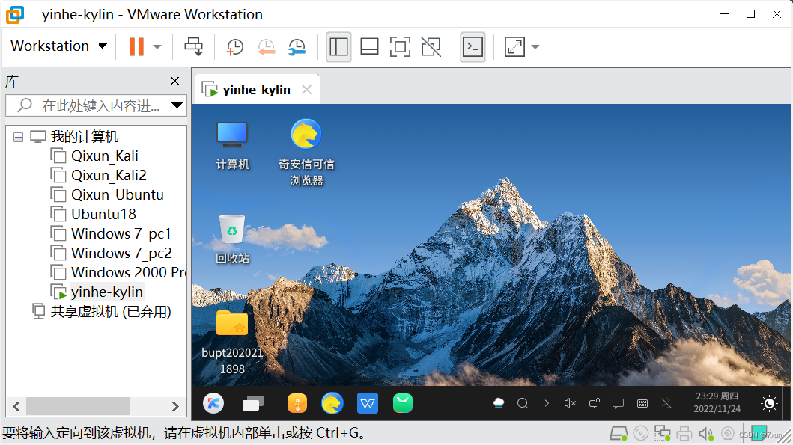This screenshot has height=445, width=793.
Task: Send Ctrl+Alt+Del to the VM
Action: pyautogui.click(x=193, y=46)
